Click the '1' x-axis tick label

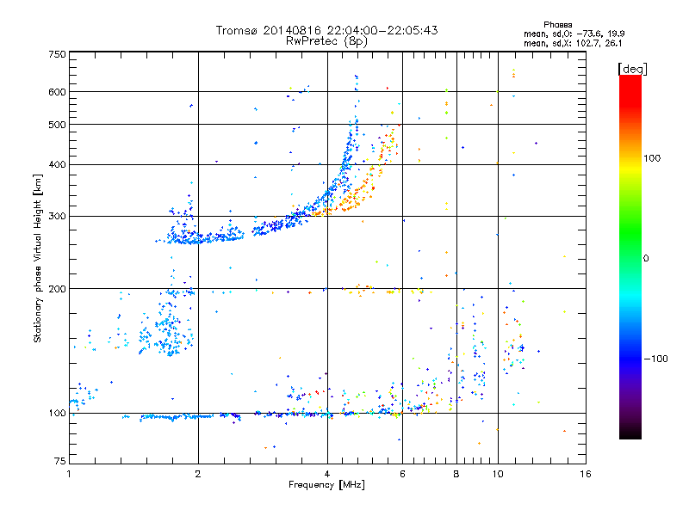tap(69, 474)
